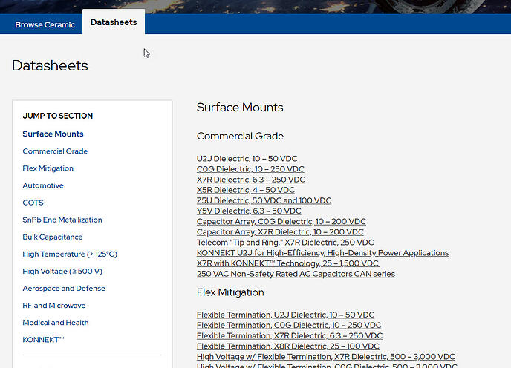Jump to Commercial Grade section

tap(55, 151)
